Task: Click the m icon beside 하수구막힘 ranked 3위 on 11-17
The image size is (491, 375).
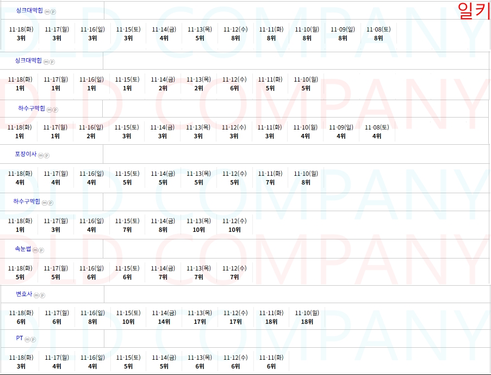Action: [45, 203]
